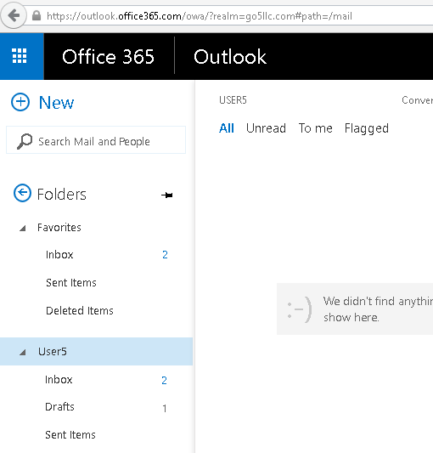Image resolution: width=433 pixels, height=453 pixels.
Task: Click the plus icon for New mail
Action: [20, 102]
